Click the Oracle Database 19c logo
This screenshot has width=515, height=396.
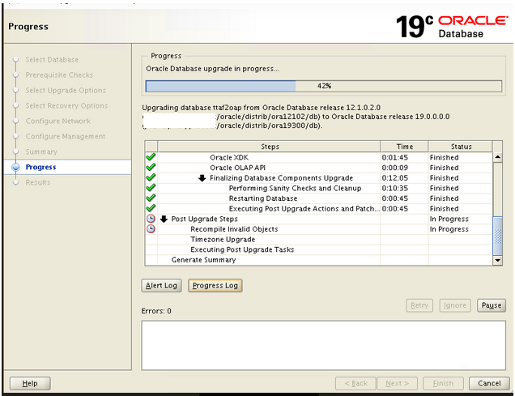[x=450, y=26]
